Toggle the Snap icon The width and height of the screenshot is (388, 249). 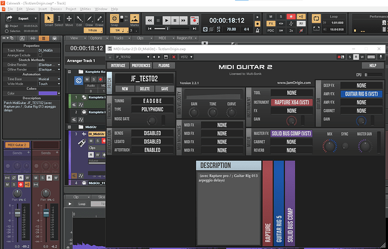[114, 19]
